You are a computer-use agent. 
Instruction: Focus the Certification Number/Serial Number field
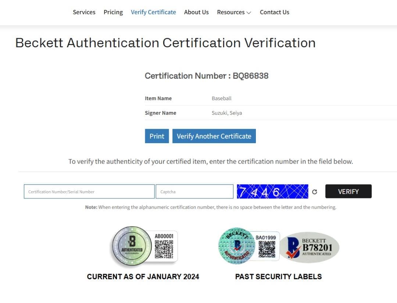coord(89,191)
